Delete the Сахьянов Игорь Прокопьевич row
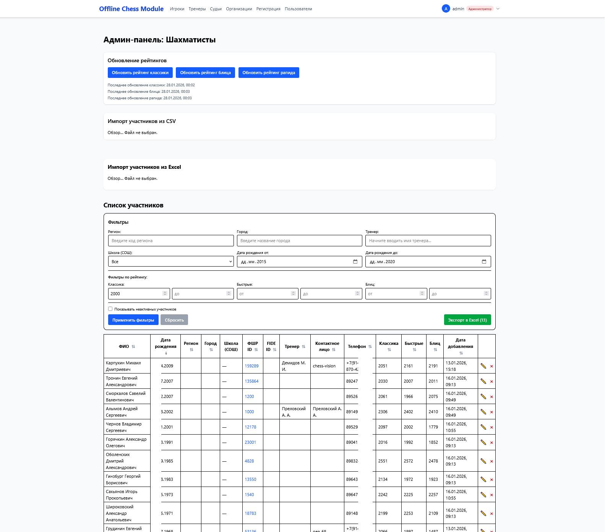 click(491, 495)
